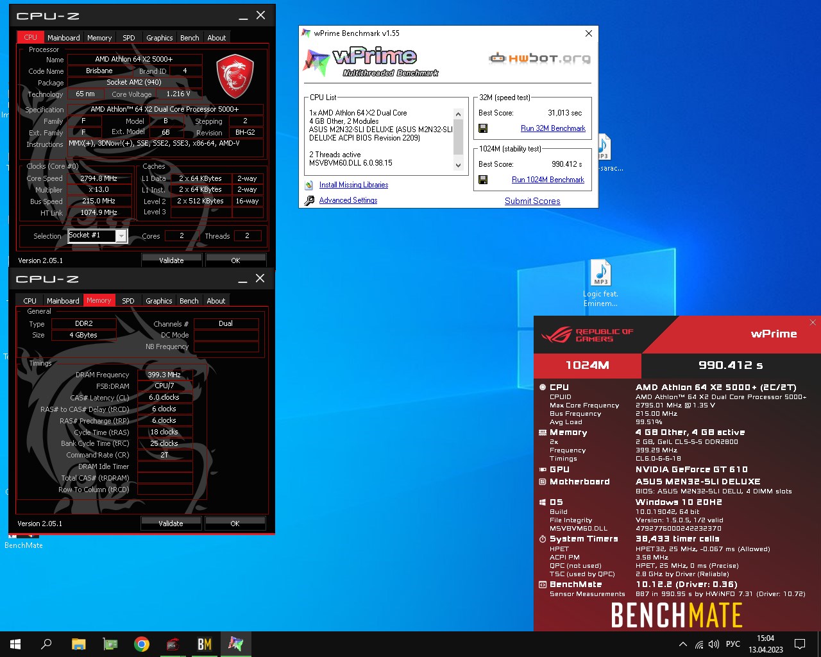Open taskbar Search
This screenshot has width=821, height=657.
pyautogui.click(x=46, y=644)
